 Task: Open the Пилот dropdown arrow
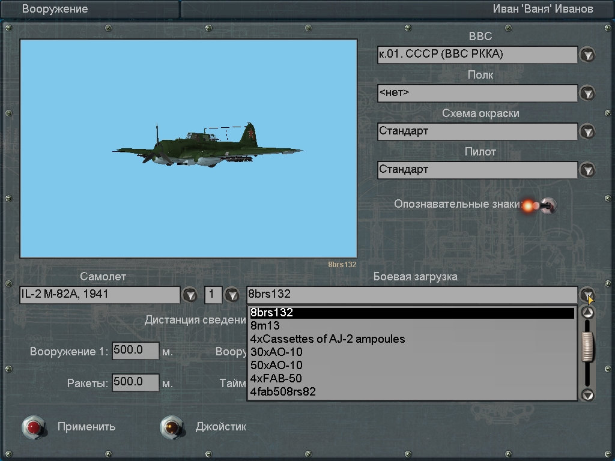pyautogui.click(x=587, y=170)
